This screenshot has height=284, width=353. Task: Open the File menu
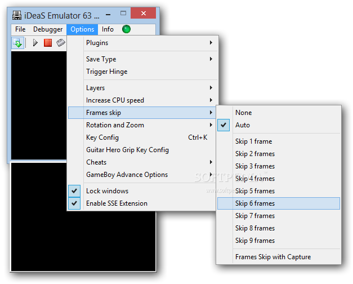click(20, 29)
